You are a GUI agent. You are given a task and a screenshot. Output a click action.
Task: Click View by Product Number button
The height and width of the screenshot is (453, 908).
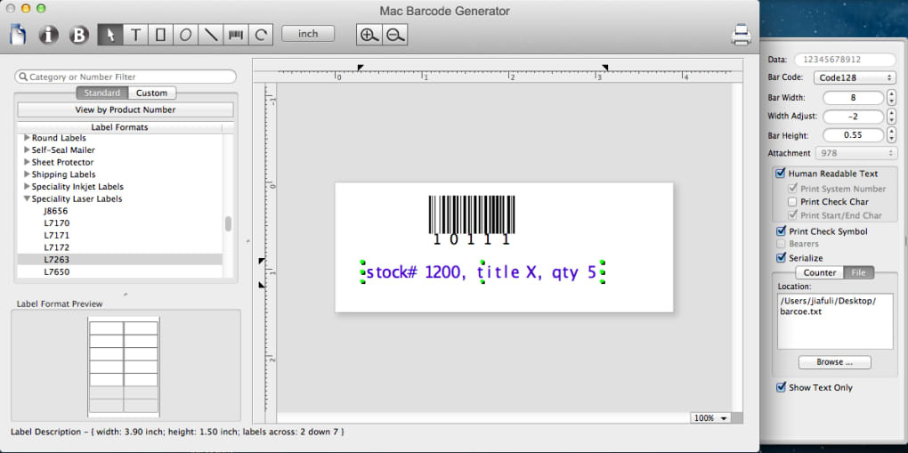point(126,109)
